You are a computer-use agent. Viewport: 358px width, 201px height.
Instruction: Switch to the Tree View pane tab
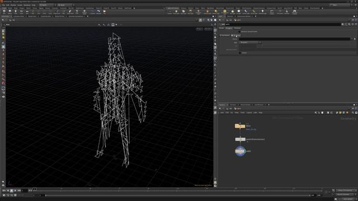[x=233, y=104]
